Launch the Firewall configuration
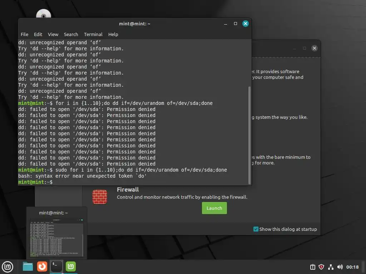Viewport: 366px width, 274px height. pyautogui.click(x=214, y=208)
